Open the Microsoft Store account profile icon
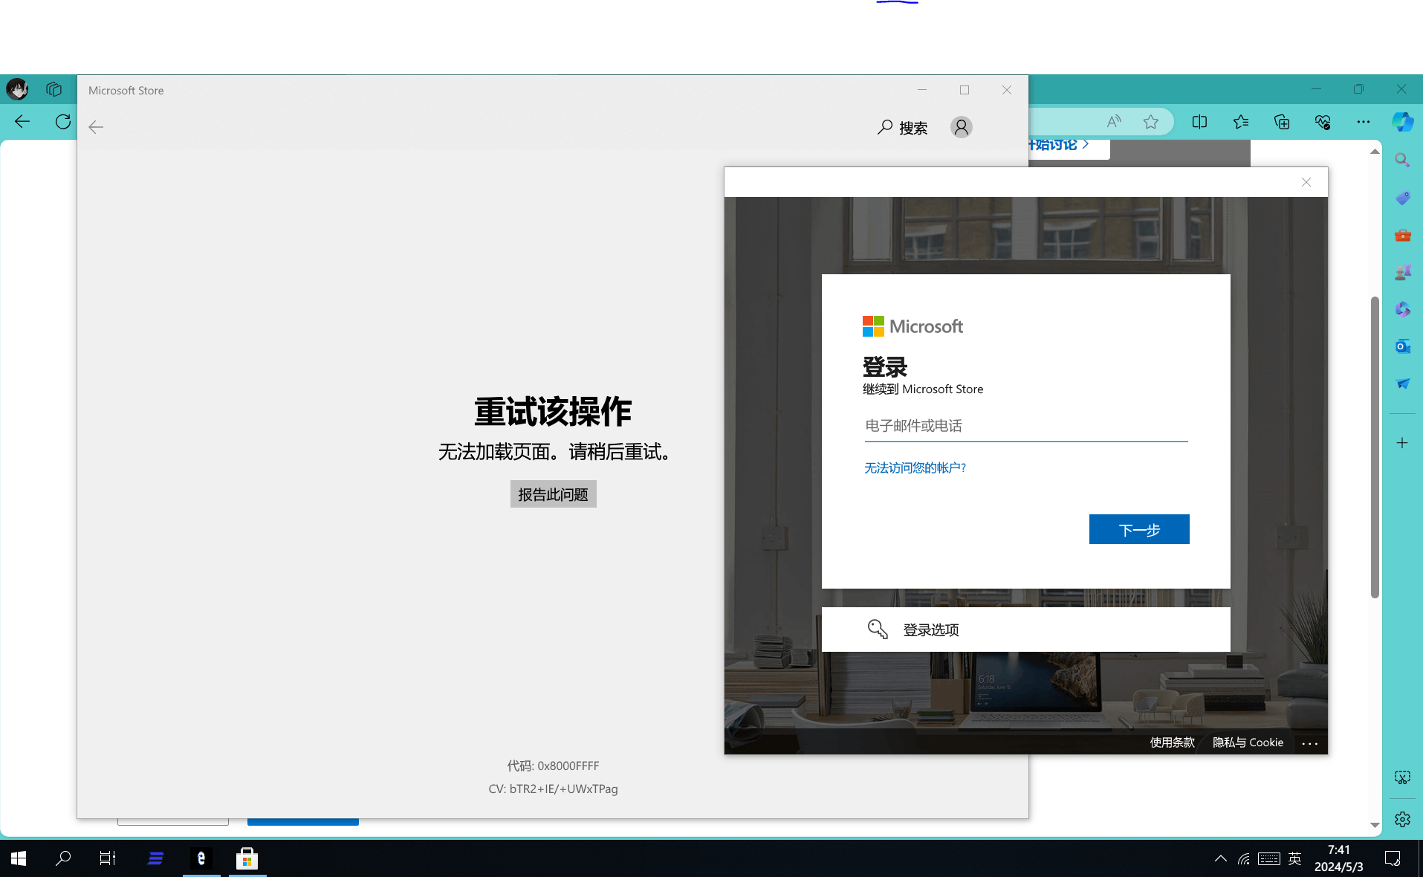Screen dimensions: 1423x877 [x=961, y=128]
